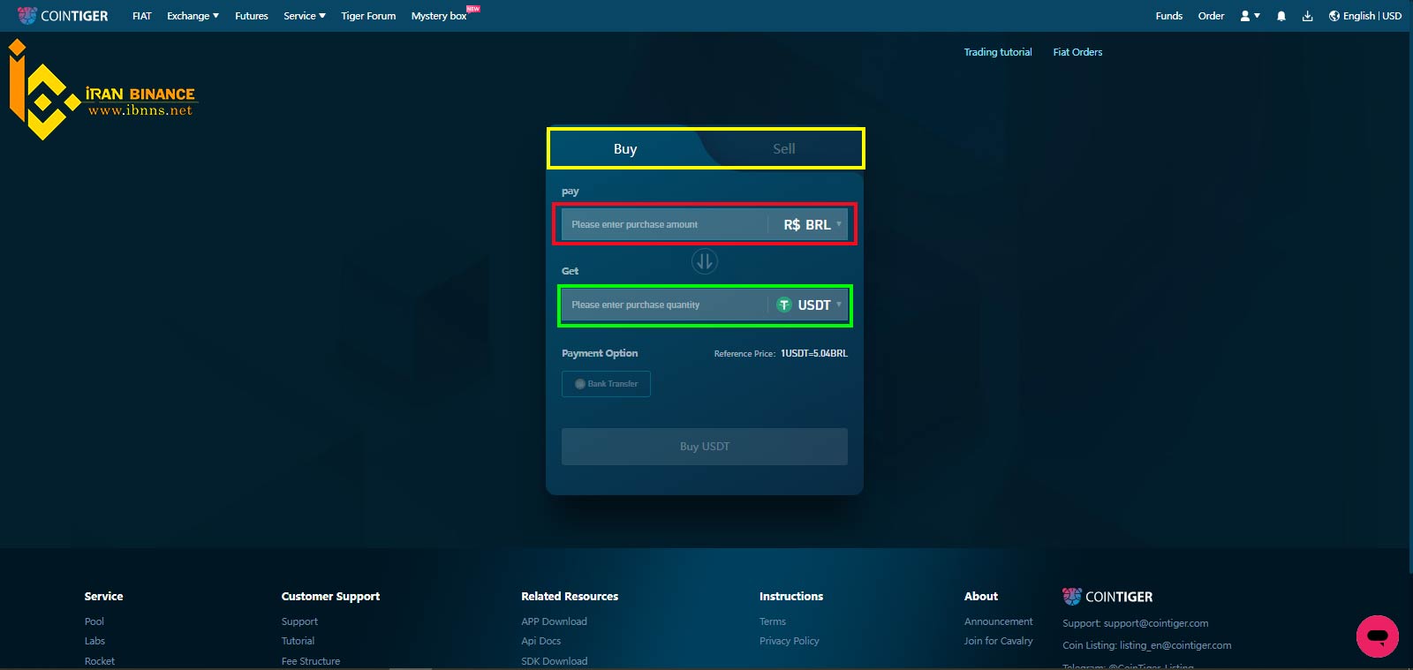Open the FIAT menu item
Screen dimensions: 1413x670
pyautogui.click(x=142, y=16)
